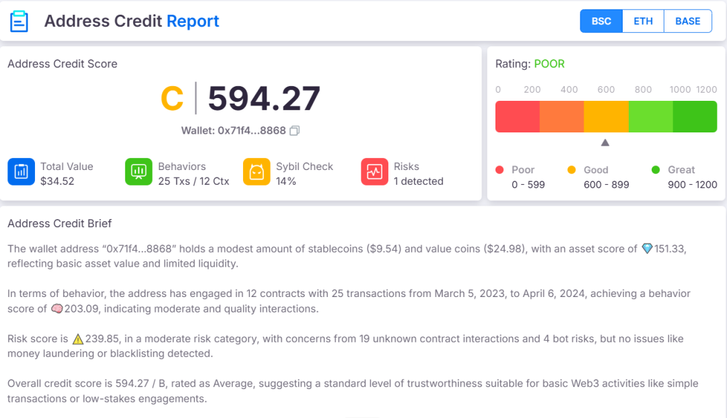Click the orange Sybil Check bot icon
Screen dimensions: 727x418
[x=256, y=172]
